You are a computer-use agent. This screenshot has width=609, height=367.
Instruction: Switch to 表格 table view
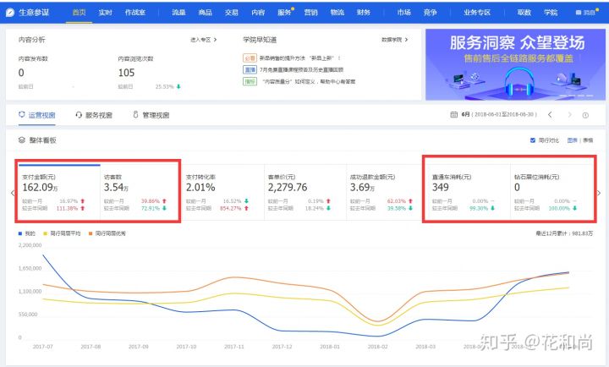tap(588, 140)
